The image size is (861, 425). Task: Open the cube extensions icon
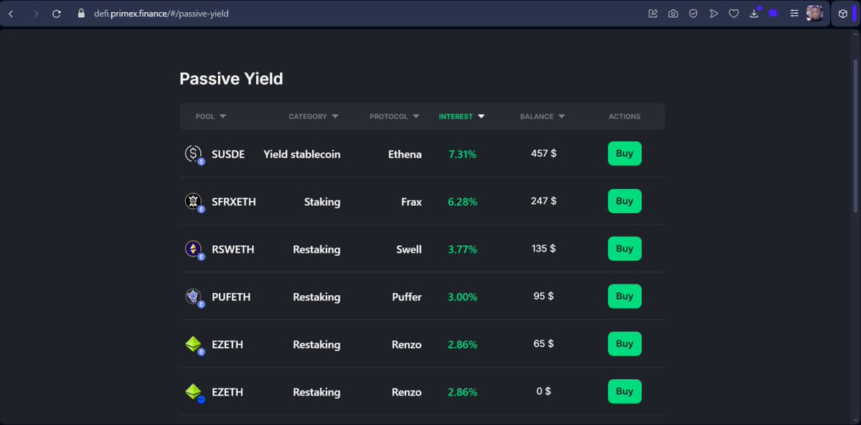[x=843, y=14]
